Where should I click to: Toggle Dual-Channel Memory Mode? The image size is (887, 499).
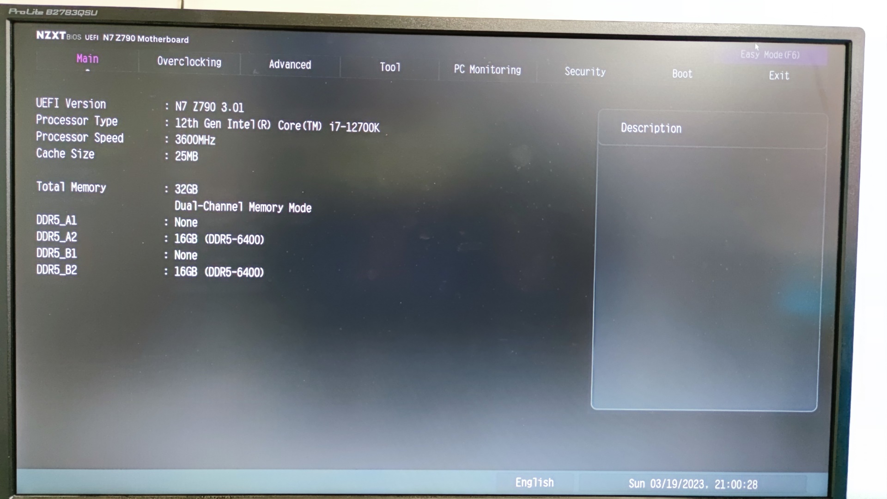point(242,206)
